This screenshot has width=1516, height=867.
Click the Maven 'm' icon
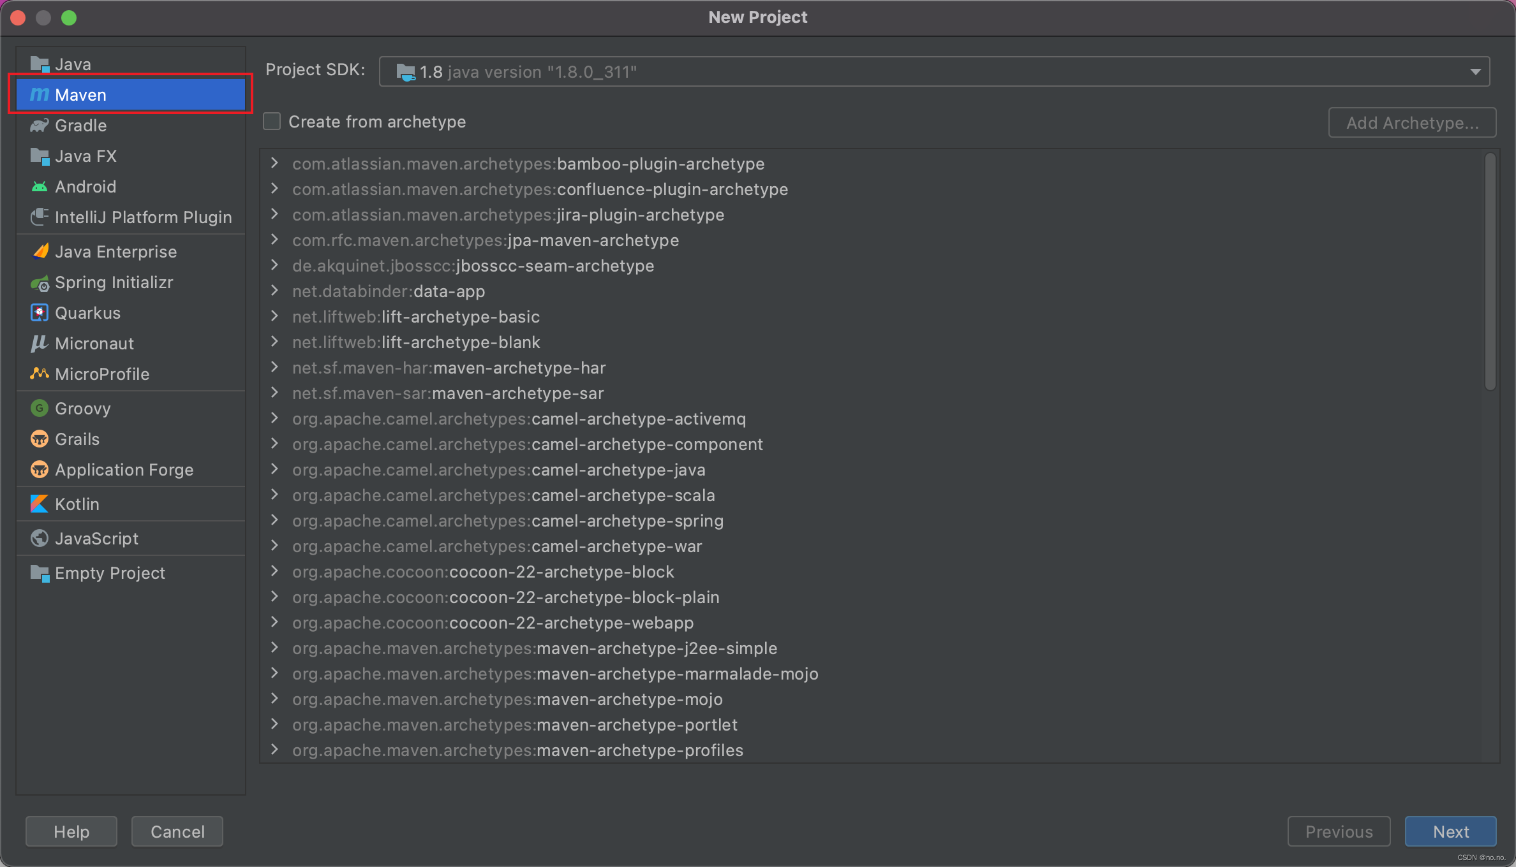pos(40,95)
